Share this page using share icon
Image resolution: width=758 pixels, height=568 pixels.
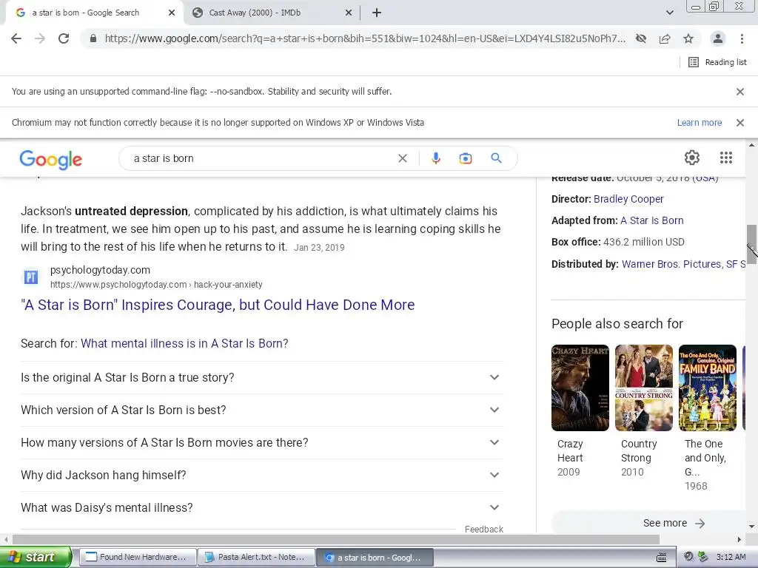pos(665,38)
